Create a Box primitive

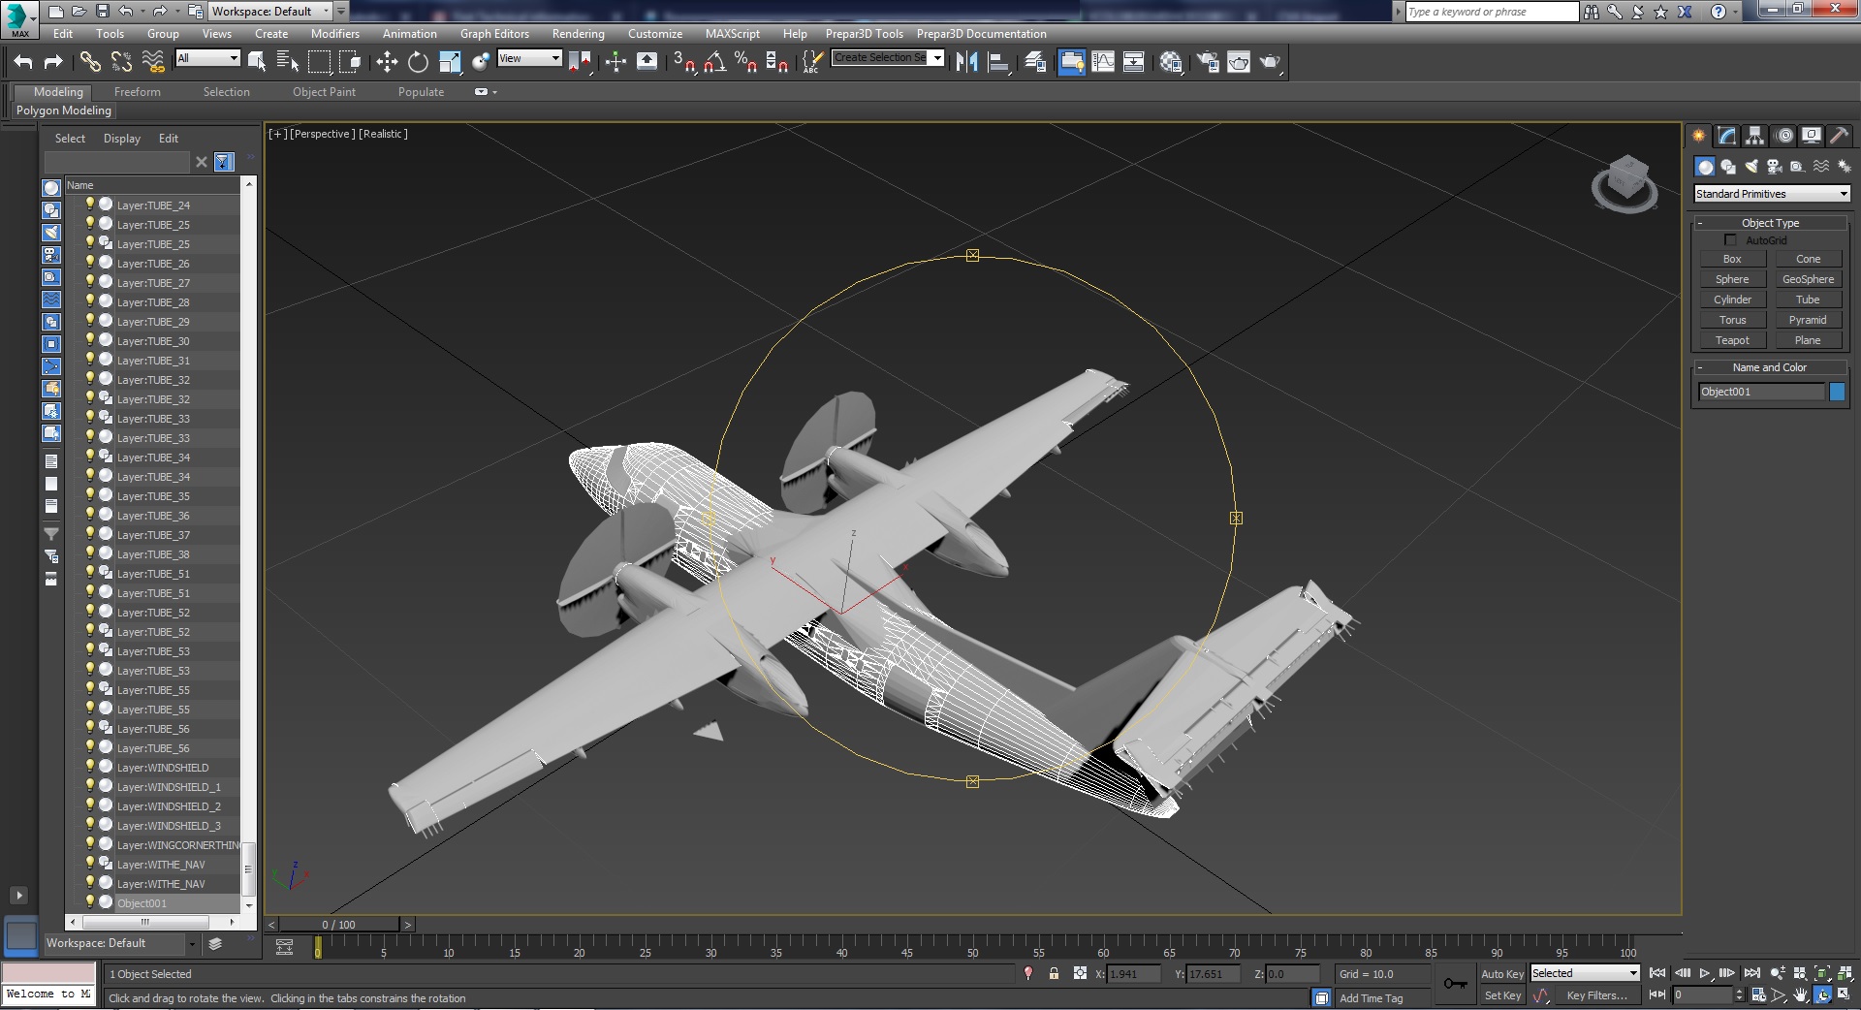1732,259
